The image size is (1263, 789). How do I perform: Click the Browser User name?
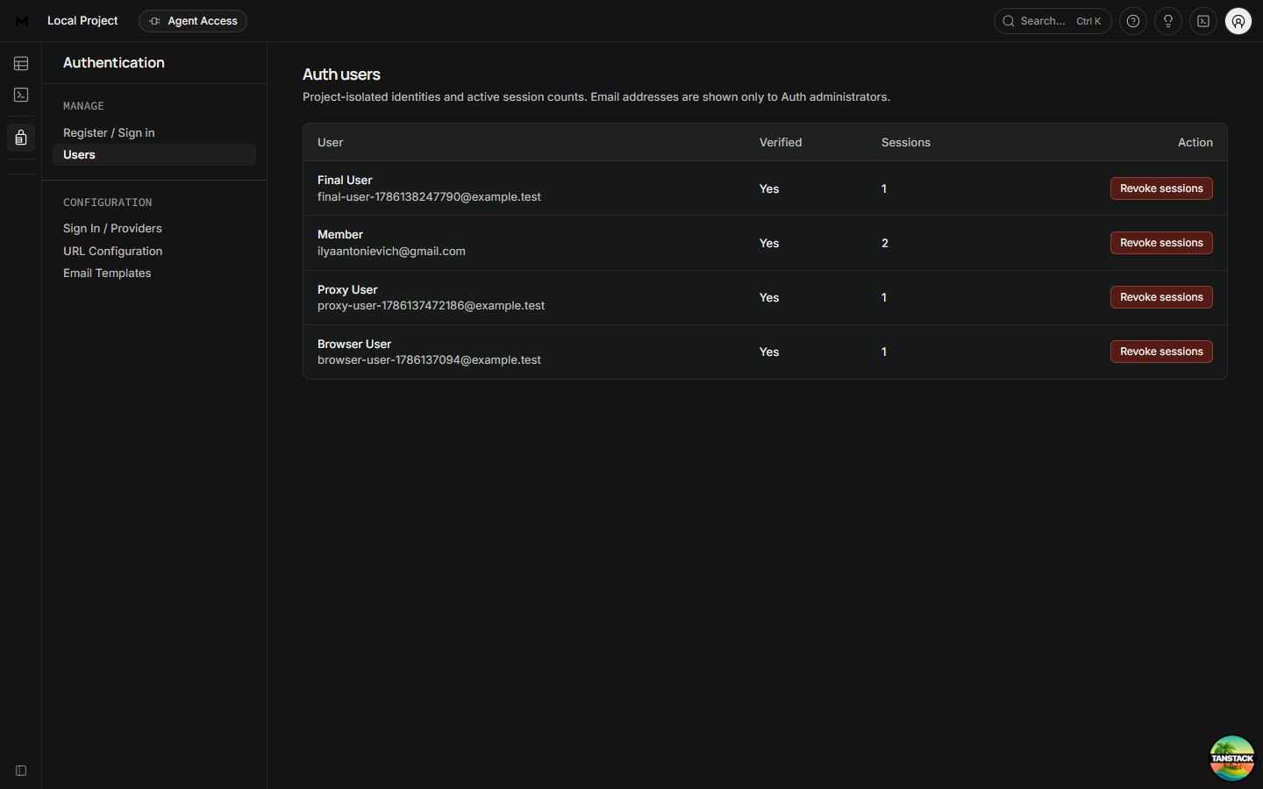pyautogui.click(x=354, y=344)
